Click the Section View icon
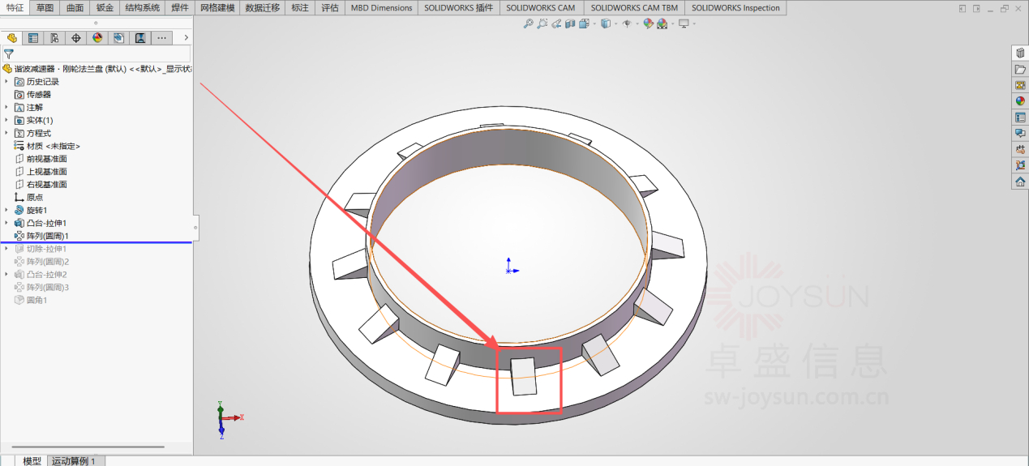Viewport: 1029px width, 466px height. tap(569, 24)
